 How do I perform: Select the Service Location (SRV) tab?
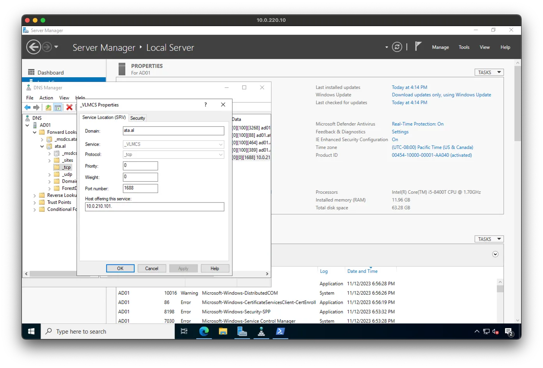[x=104, y=117]
